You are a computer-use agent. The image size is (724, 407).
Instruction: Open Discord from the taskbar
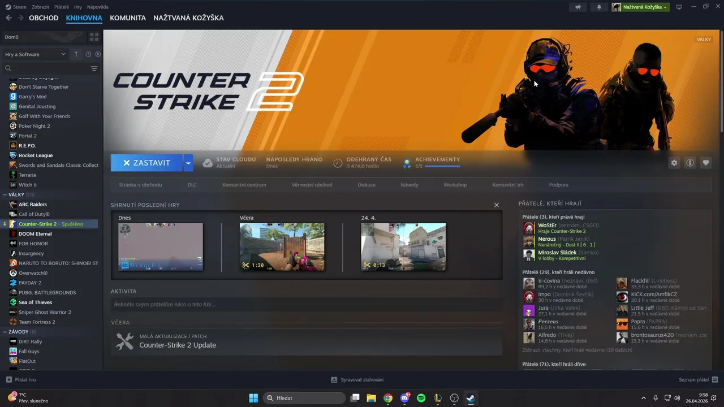(404, 398)
